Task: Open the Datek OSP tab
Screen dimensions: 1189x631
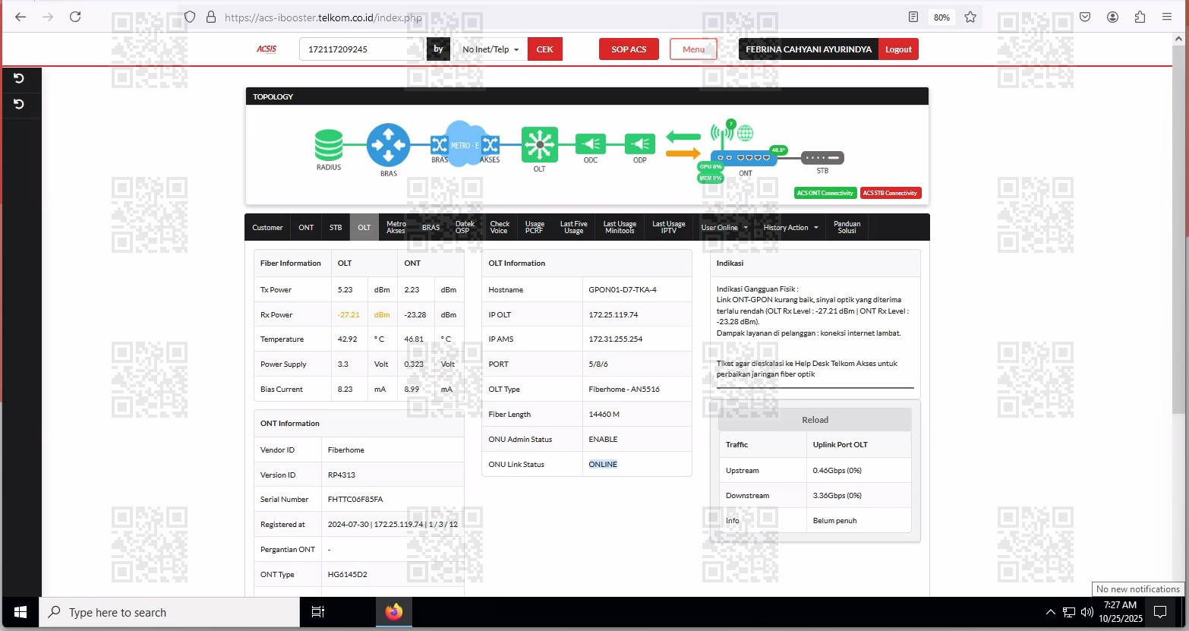Action: point(465,228)
